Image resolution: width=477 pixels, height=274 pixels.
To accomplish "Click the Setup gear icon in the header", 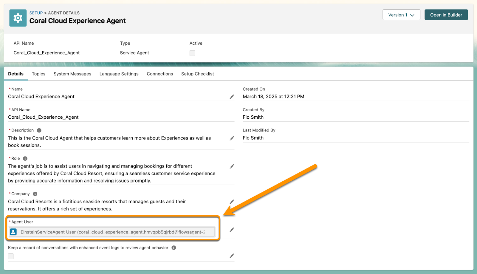I will pyautogui.click(x=18, y=18).
